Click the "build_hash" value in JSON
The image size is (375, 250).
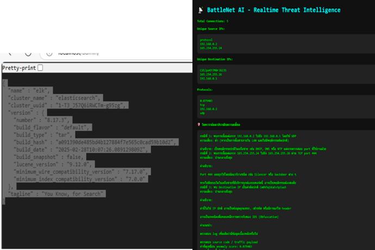pyautogui.click(x=117, y=142)
